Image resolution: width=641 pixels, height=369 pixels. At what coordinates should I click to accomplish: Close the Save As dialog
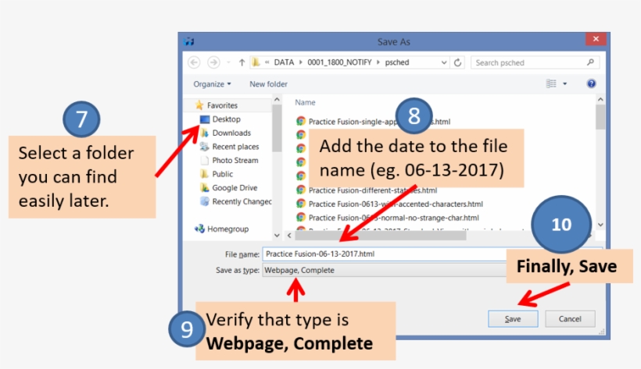point(596,39)
